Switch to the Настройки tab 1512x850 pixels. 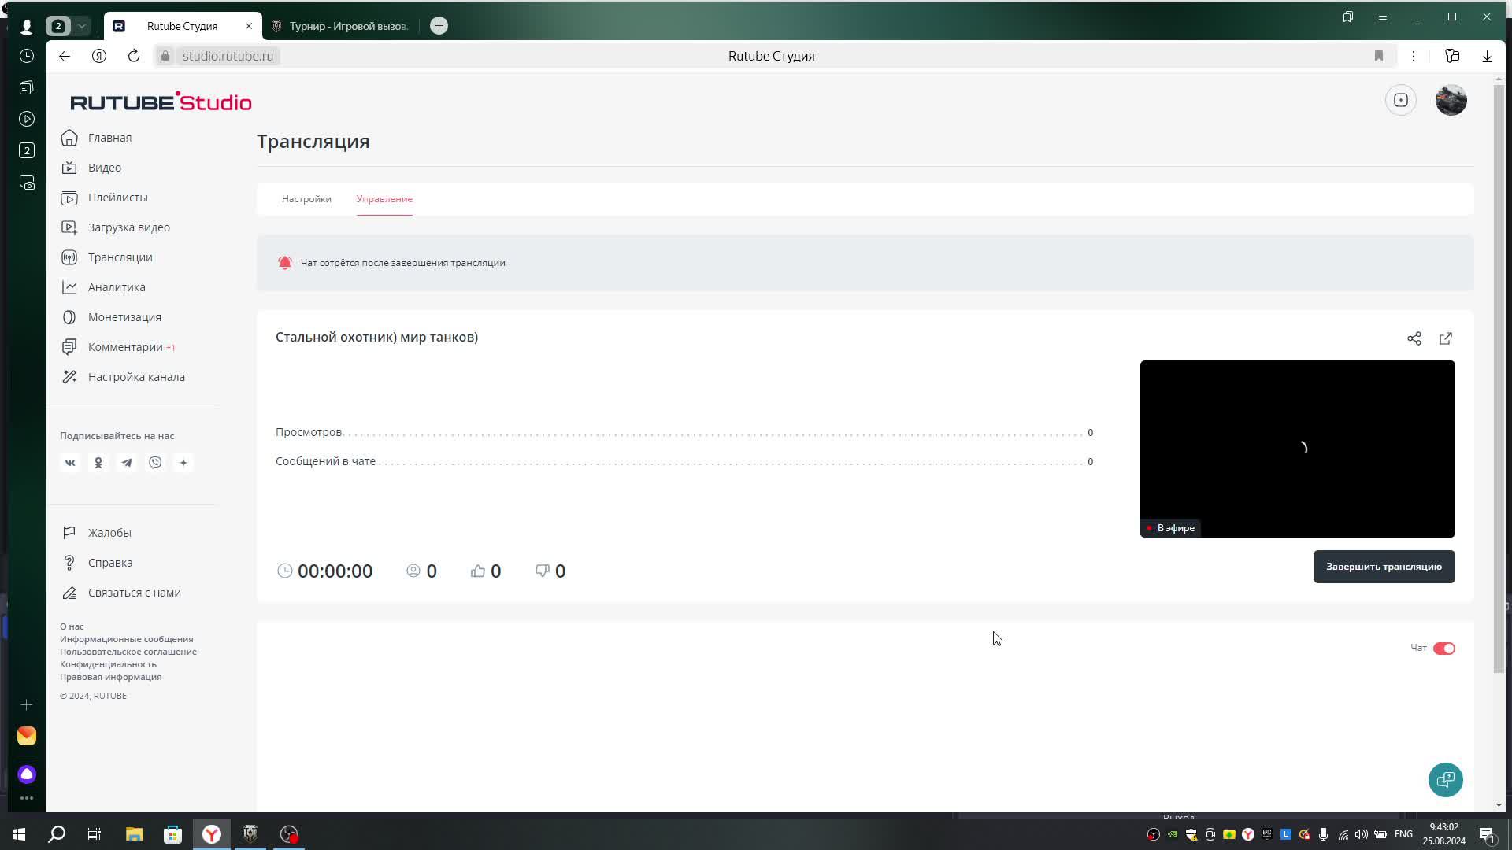pos(306,199)
